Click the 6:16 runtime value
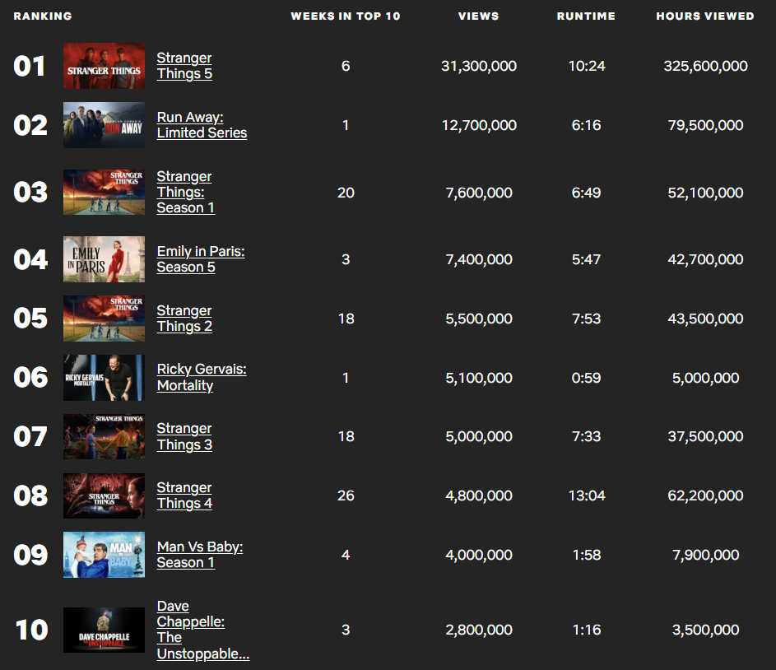This screenshot has height=670, width=776. click(587, 125)
